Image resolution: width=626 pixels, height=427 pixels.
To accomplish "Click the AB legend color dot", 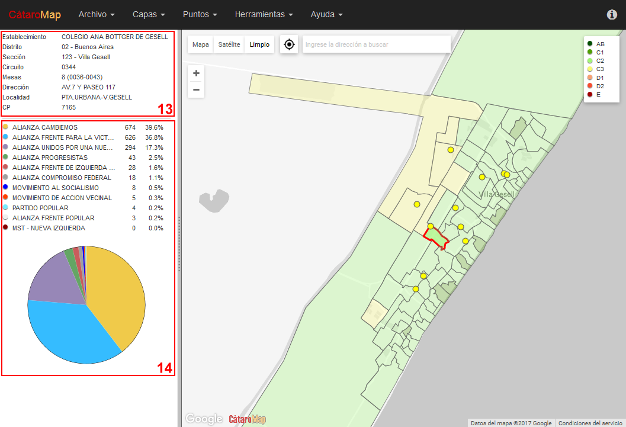I will tap(590, 44).
